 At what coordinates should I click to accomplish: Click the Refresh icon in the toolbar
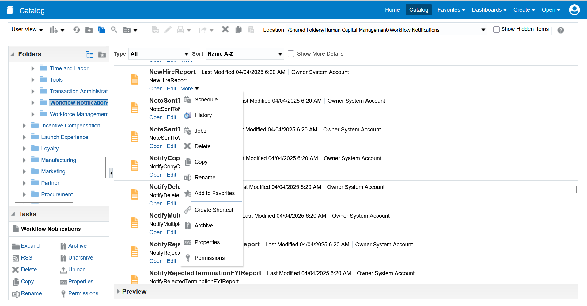click(77, 30)
